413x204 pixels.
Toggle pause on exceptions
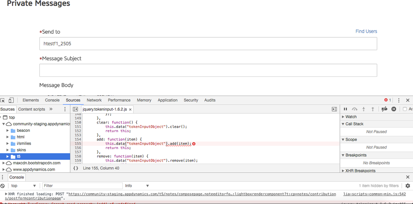[x=394, y=109]
